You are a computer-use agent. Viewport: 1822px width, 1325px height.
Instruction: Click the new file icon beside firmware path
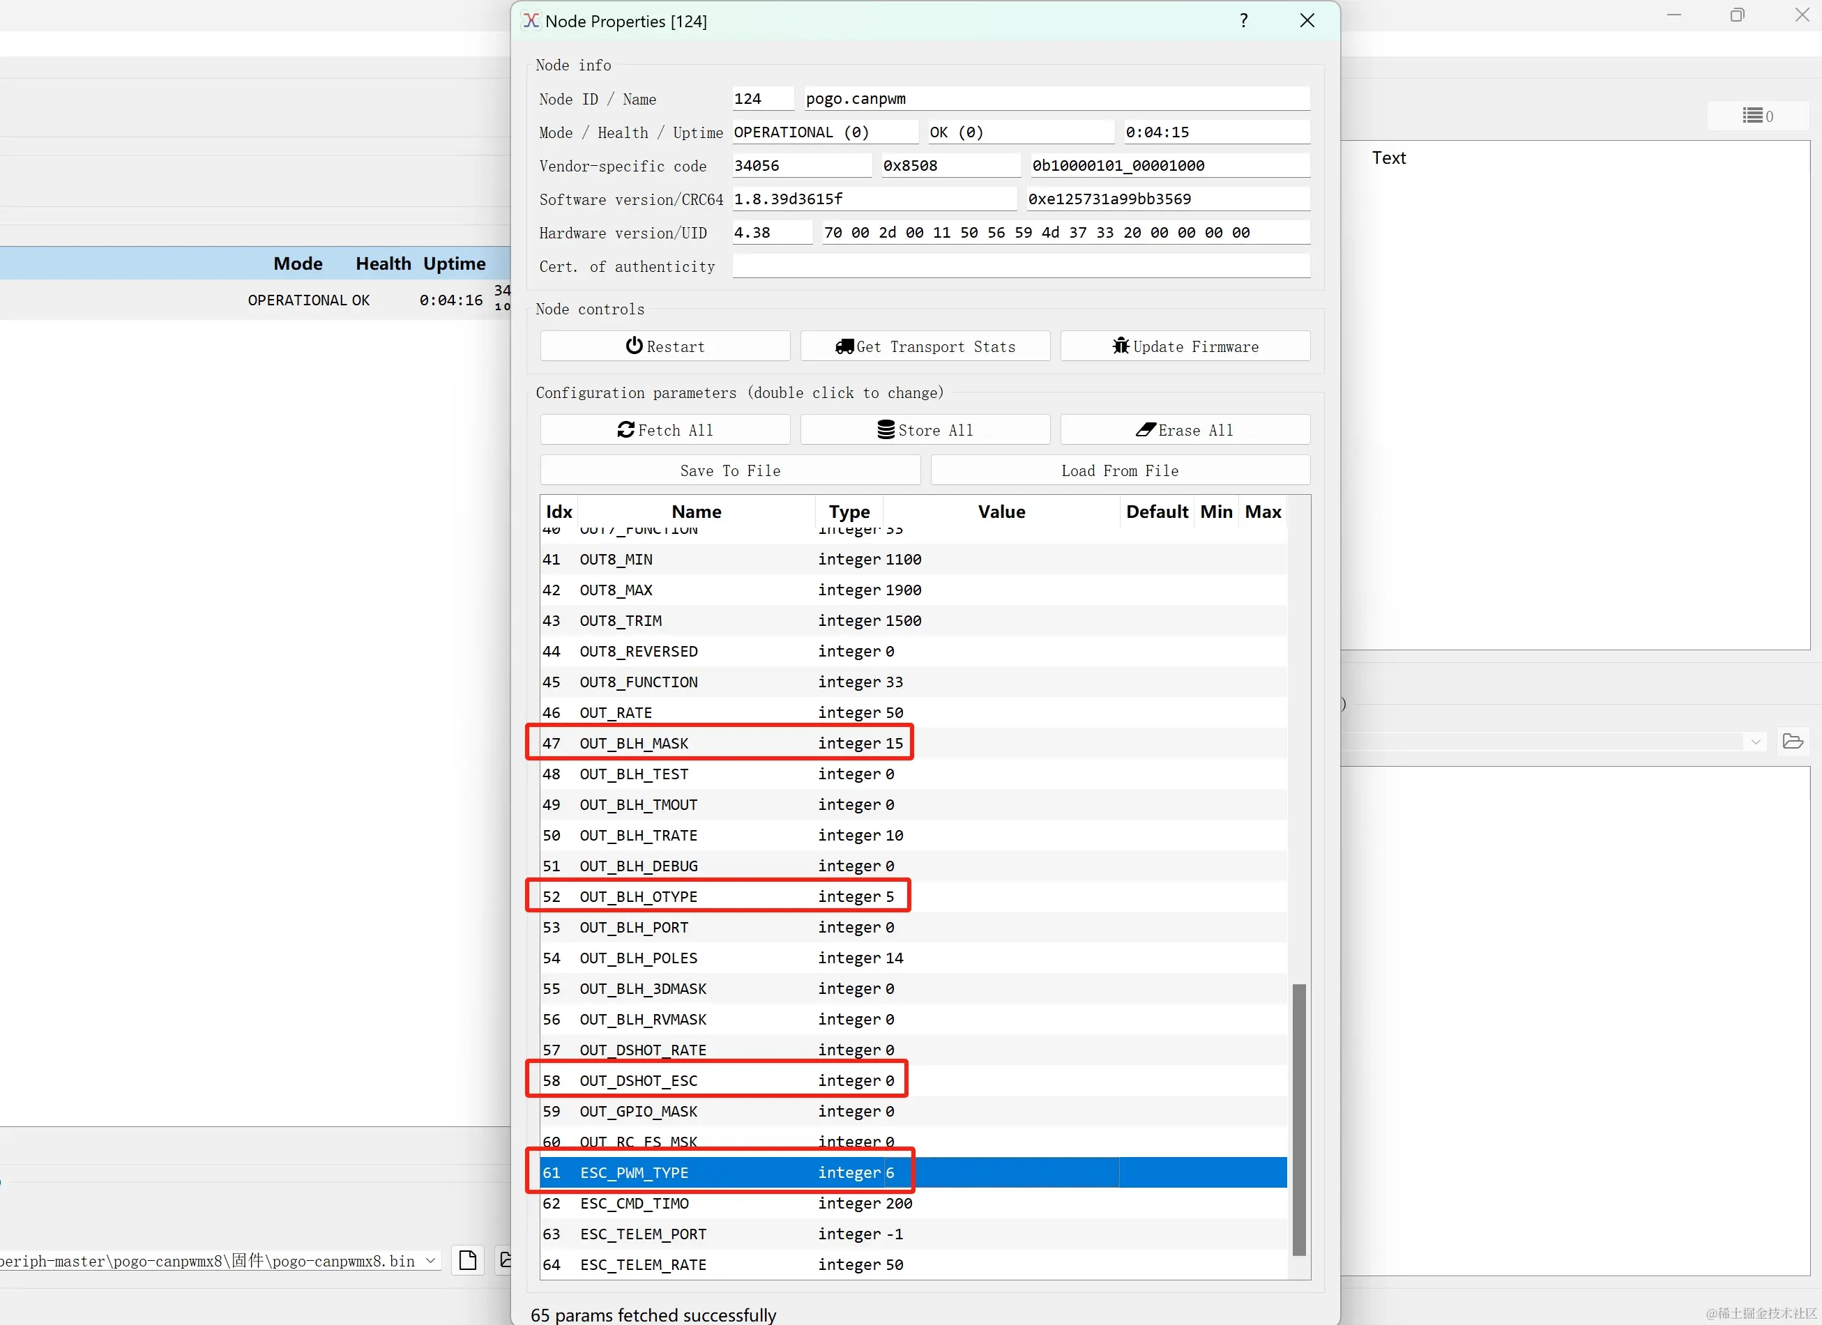pyautogui.click(x=468, y=1260)
